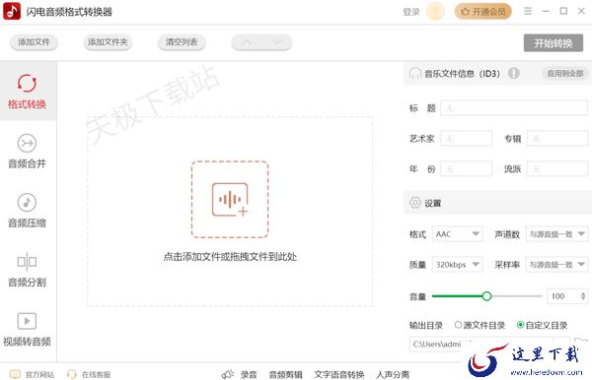Click 点击添加文件或拖拽文件到此处 text
Image resolution: width=592 pixels, height=380 pixels.
(230, 257)
